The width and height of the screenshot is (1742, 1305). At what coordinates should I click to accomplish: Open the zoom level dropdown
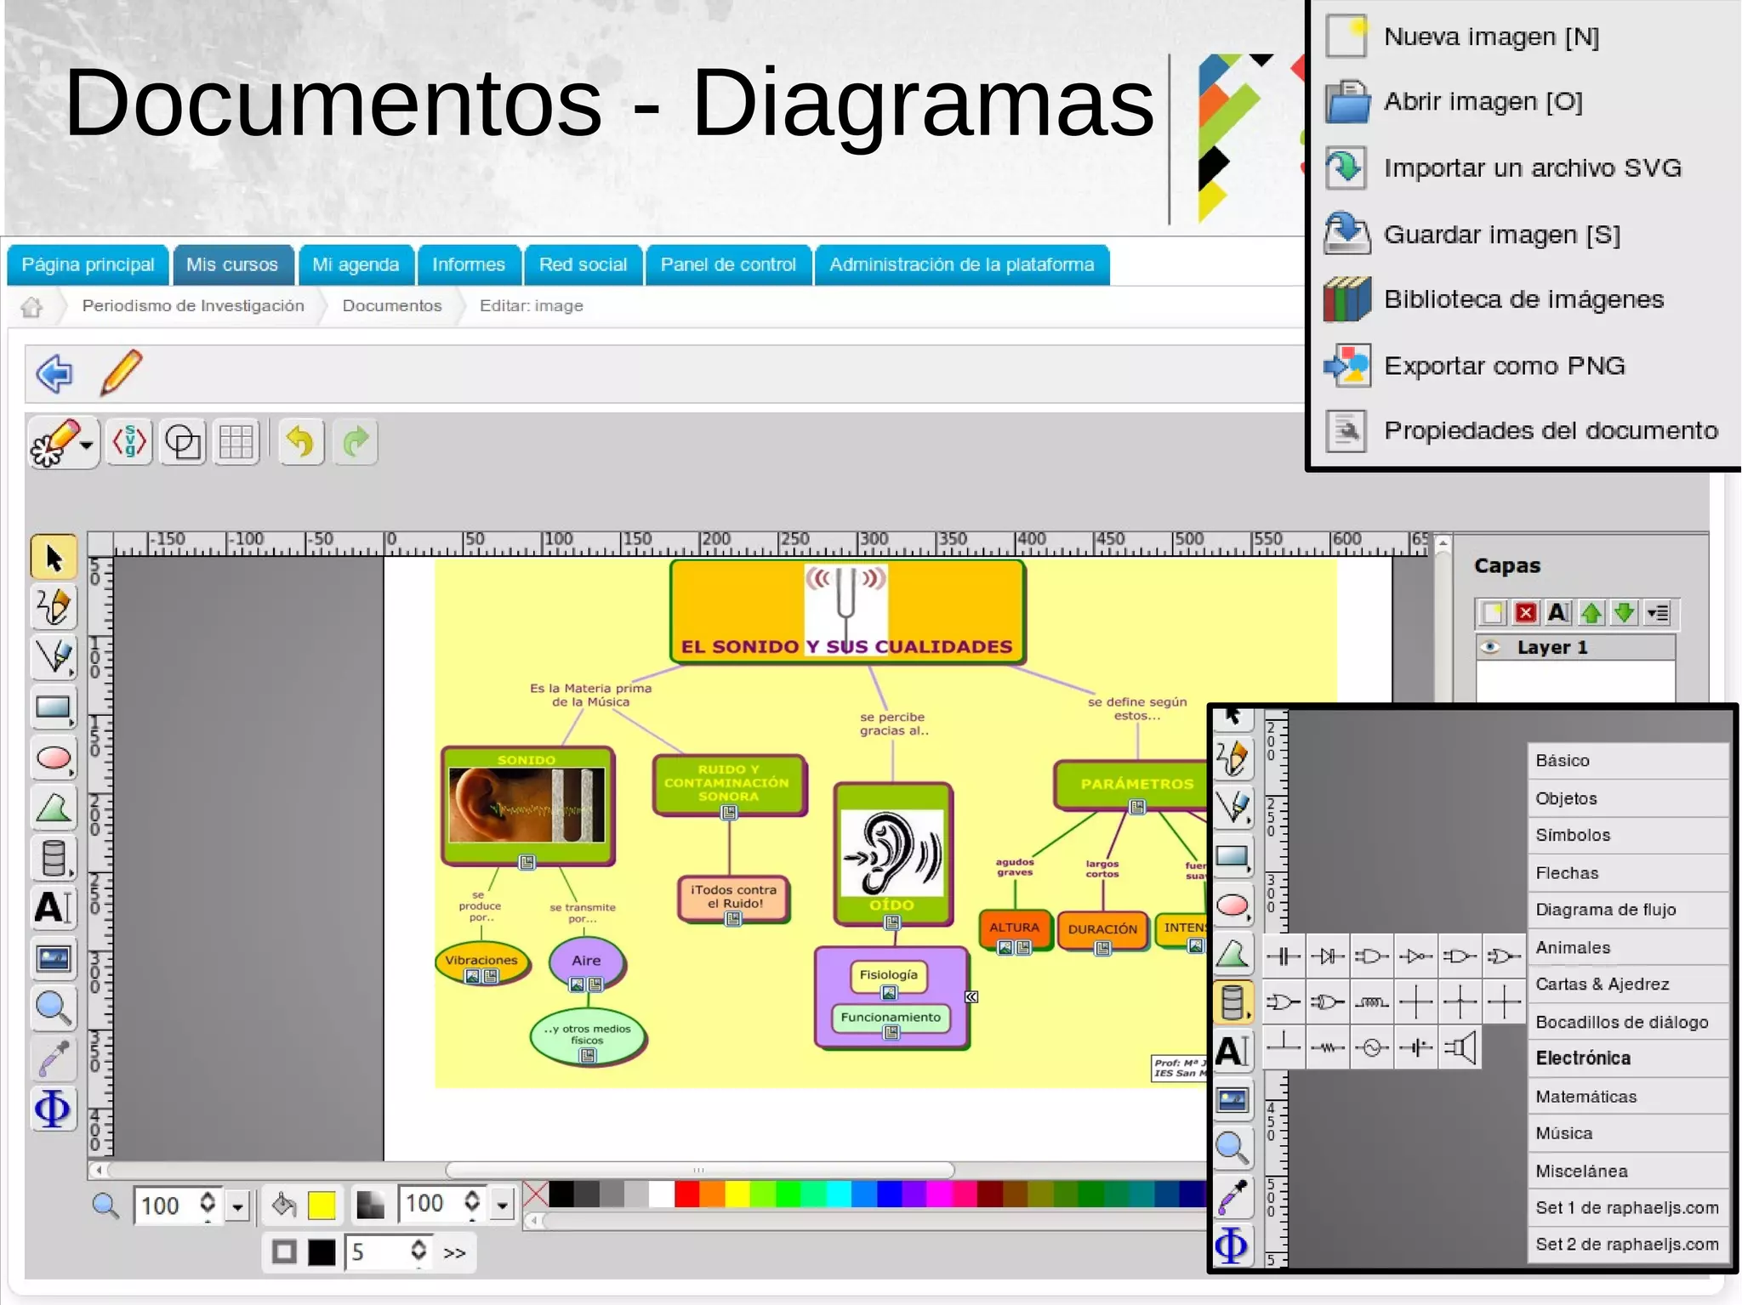(x=237, y=1206)
